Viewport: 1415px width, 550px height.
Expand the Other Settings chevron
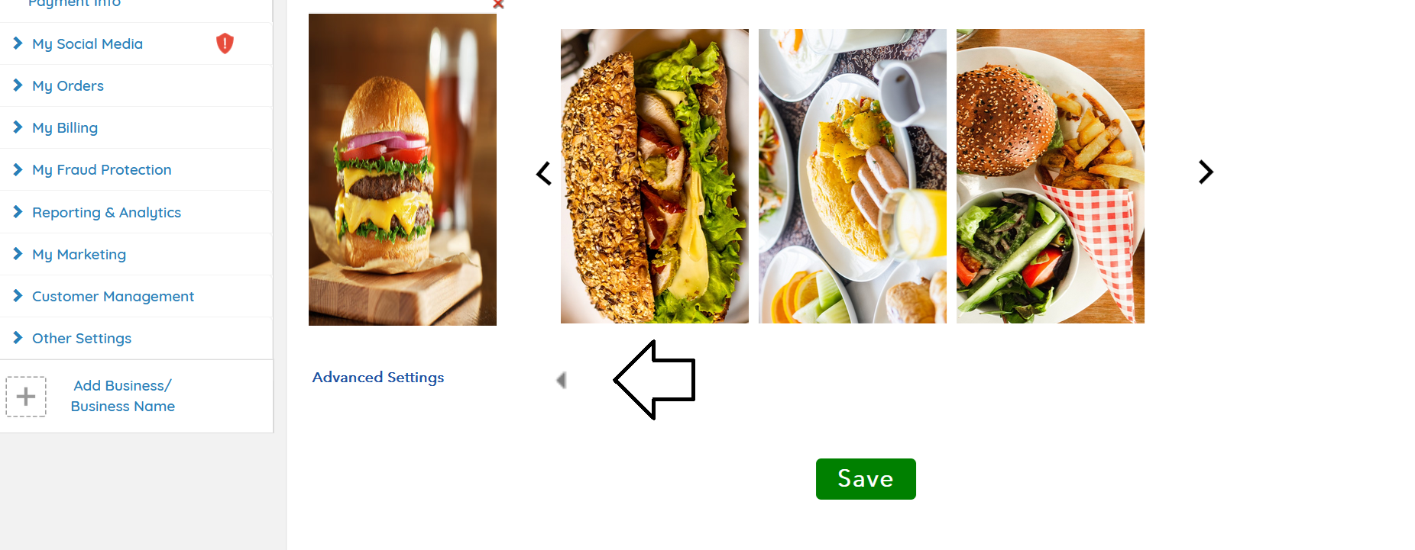[x=18, y=338]
